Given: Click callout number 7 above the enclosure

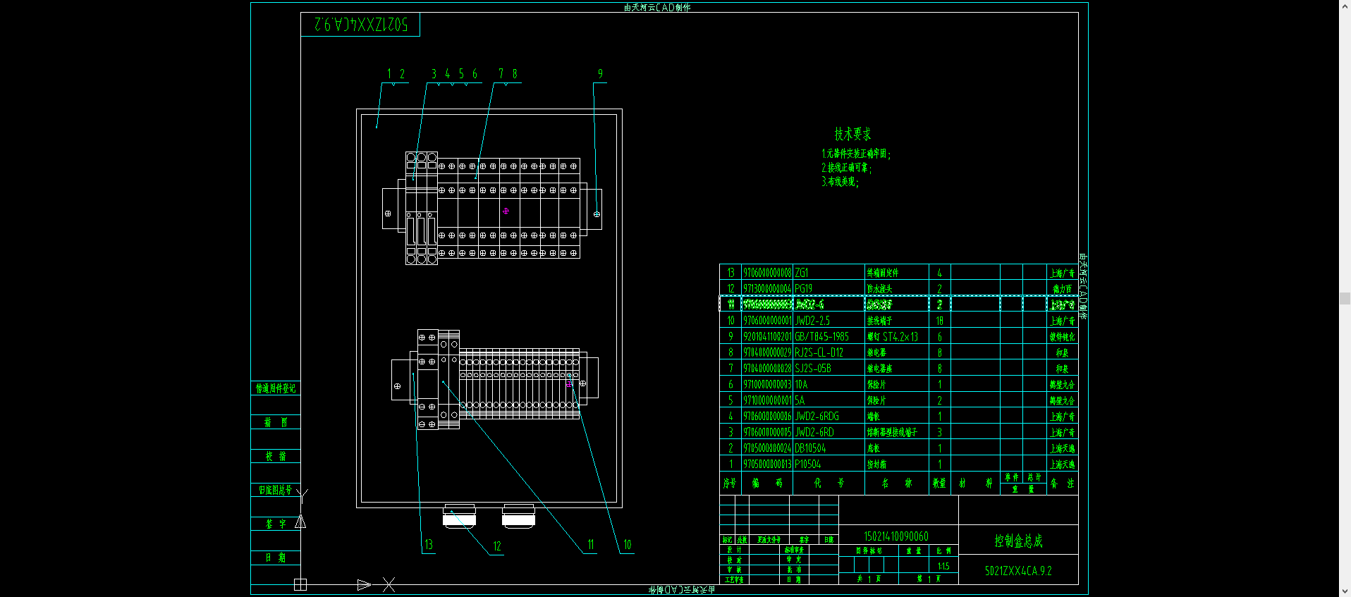Looking at the screenshot, I should coord(501,74).
